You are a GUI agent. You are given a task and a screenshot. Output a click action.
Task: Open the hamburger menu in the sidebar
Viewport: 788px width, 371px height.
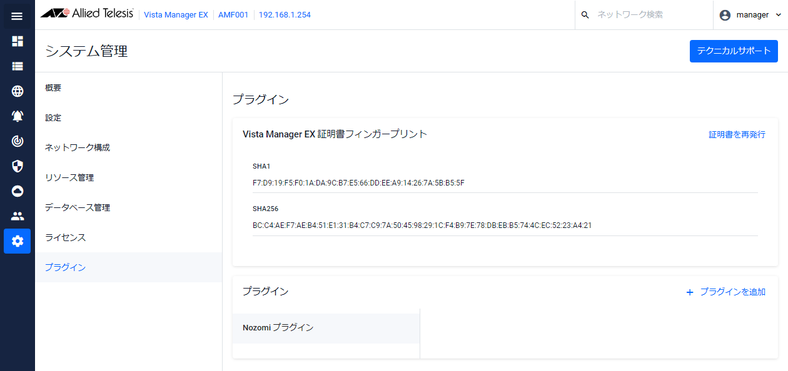(x=18, y=16)
